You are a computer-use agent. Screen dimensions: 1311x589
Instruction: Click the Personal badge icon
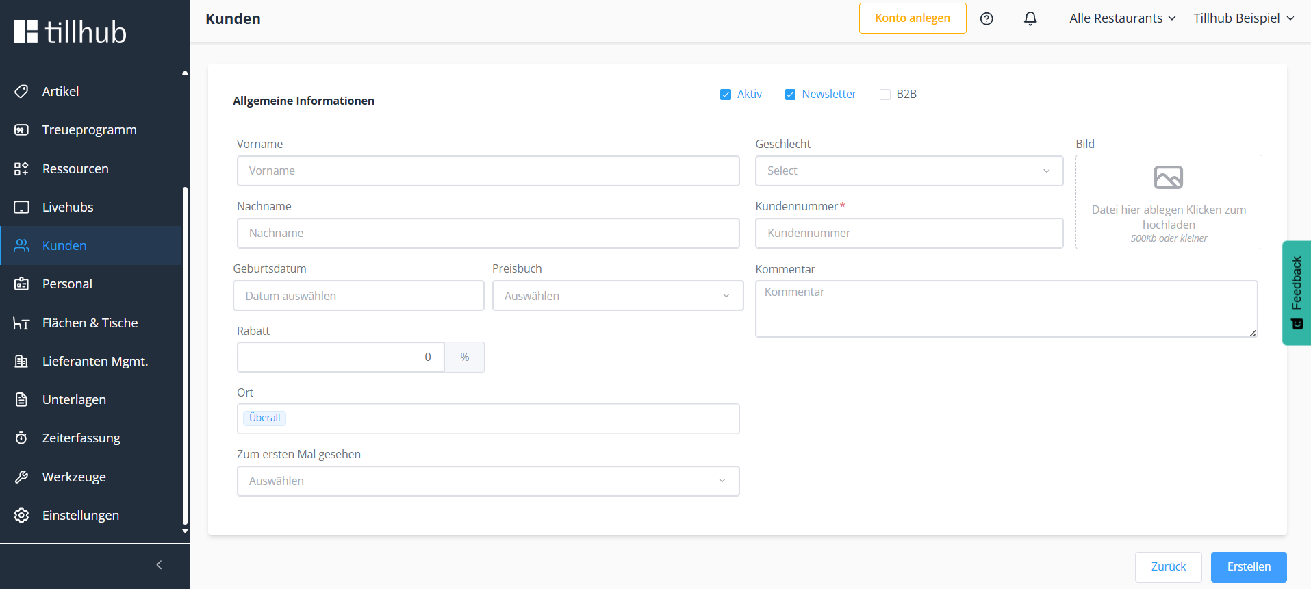pyautogui.click(x=21, y=284)
